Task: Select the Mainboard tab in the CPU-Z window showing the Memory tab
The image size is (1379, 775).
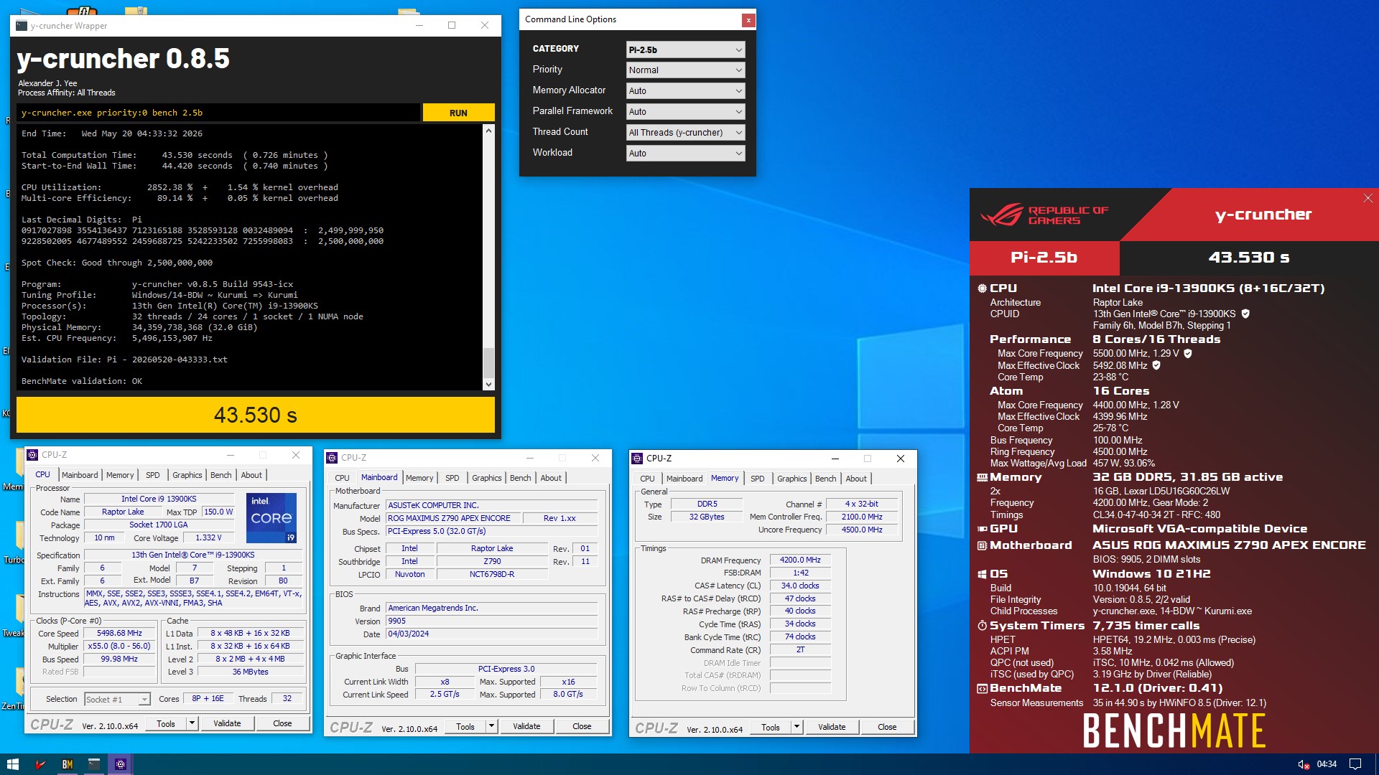Action: (684, 479)
